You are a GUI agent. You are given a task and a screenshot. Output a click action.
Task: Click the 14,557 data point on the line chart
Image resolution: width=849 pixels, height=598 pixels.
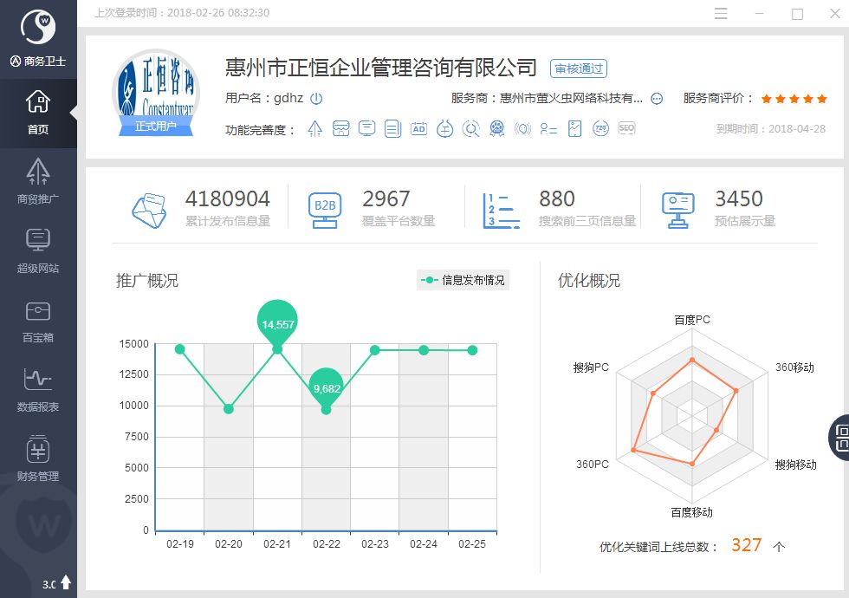pyautogui.click(x=277, y=323)
